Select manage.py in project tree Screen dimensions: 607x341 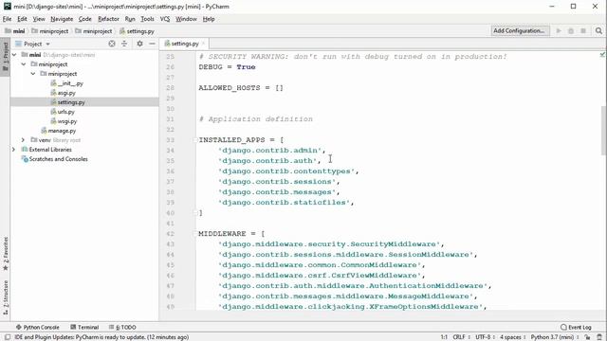pos(59,131)
